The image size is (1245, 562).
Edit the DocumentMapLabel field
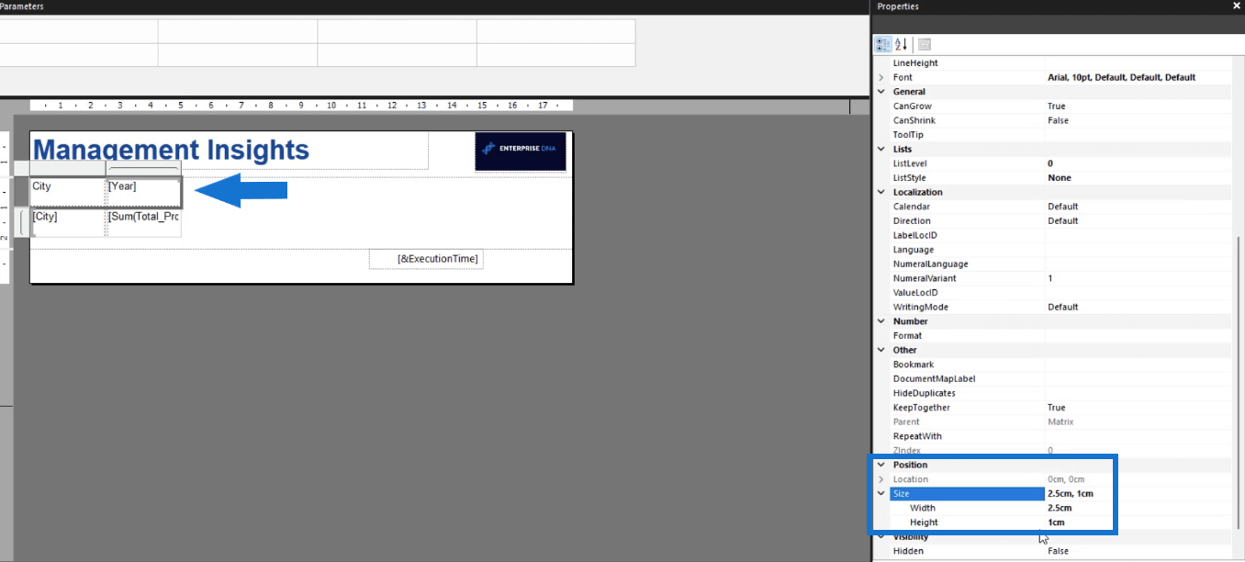1138,379
